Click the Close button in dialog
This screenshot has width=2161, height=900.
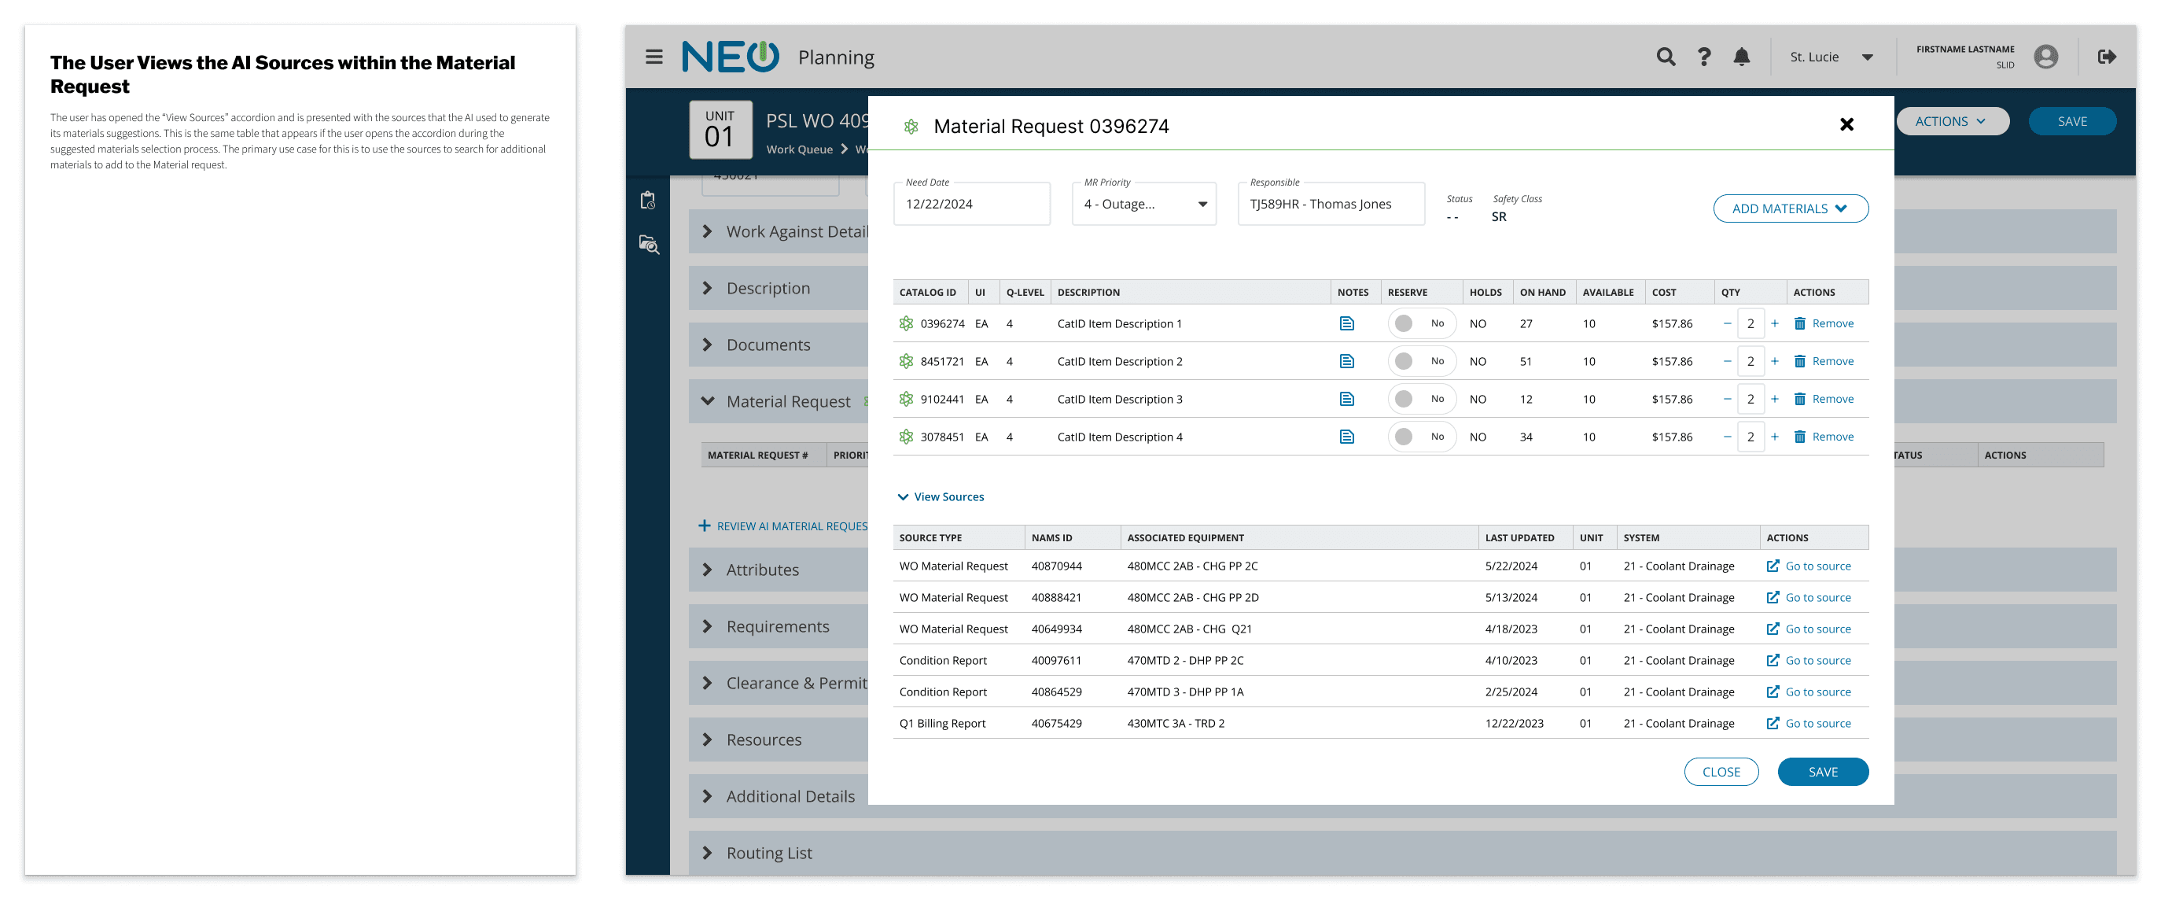[x=1720, y=772]
